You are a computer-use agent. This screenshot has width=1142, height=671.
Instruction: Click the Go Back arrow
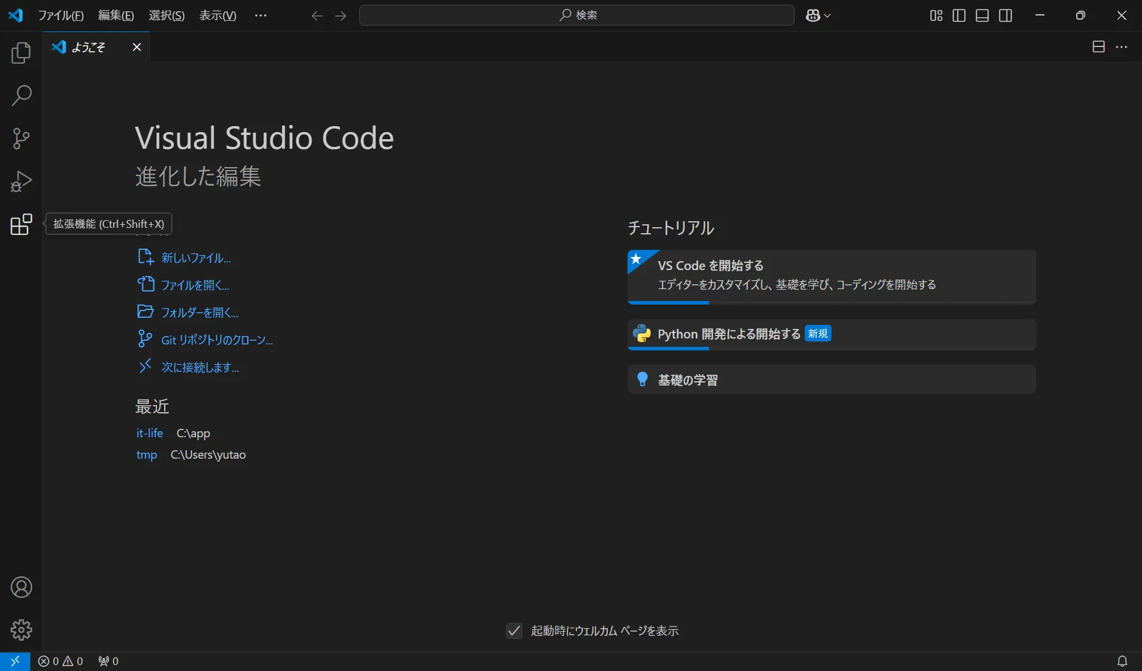(x=317, y=15)
